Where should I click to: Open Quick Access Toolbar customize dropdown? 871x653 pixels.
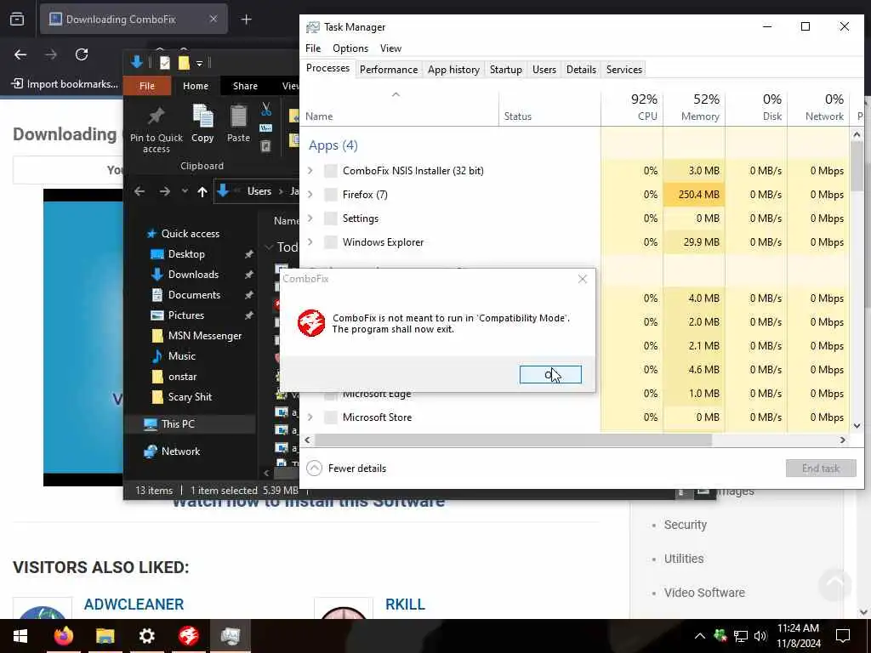pos(199,63)
